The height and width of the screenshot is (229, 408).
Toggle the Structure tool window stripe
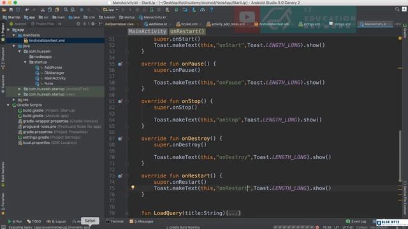(x=3, y=58)
